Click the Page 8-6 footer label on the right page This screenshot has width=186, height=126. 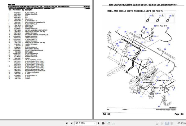179,114
